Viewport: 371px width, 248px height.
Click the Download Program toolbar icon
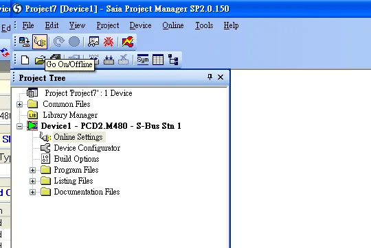(24, 42)
